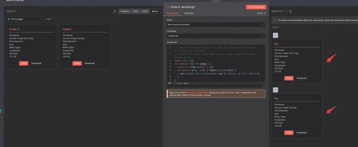358x147 pixels.
Task: Click the code editor expand icon
Action: (x=264, y=86)
